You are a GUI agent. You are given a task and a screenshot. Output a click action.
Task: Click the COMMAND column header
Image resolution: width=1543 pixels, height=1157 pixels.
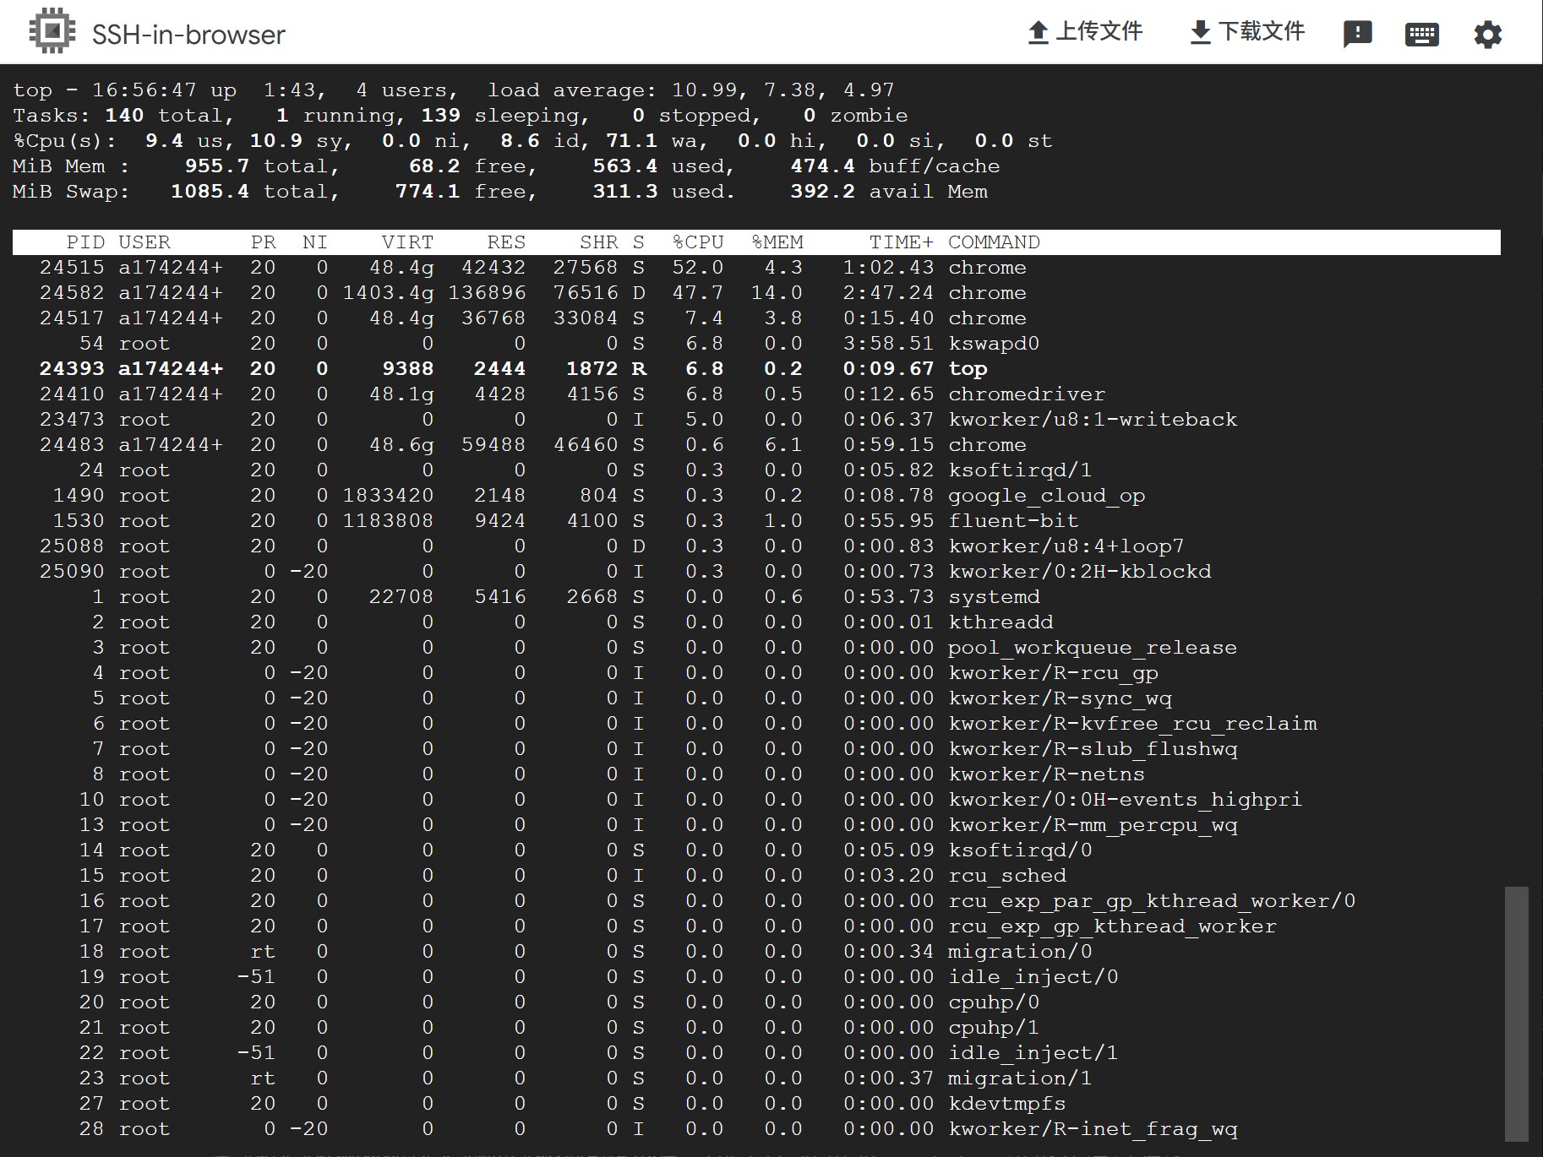point(994,242)
